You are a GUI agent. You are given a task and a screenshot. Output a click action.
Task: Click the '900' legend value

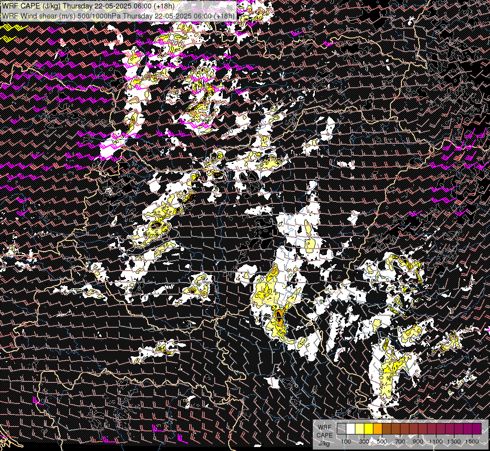pos(418,441)
